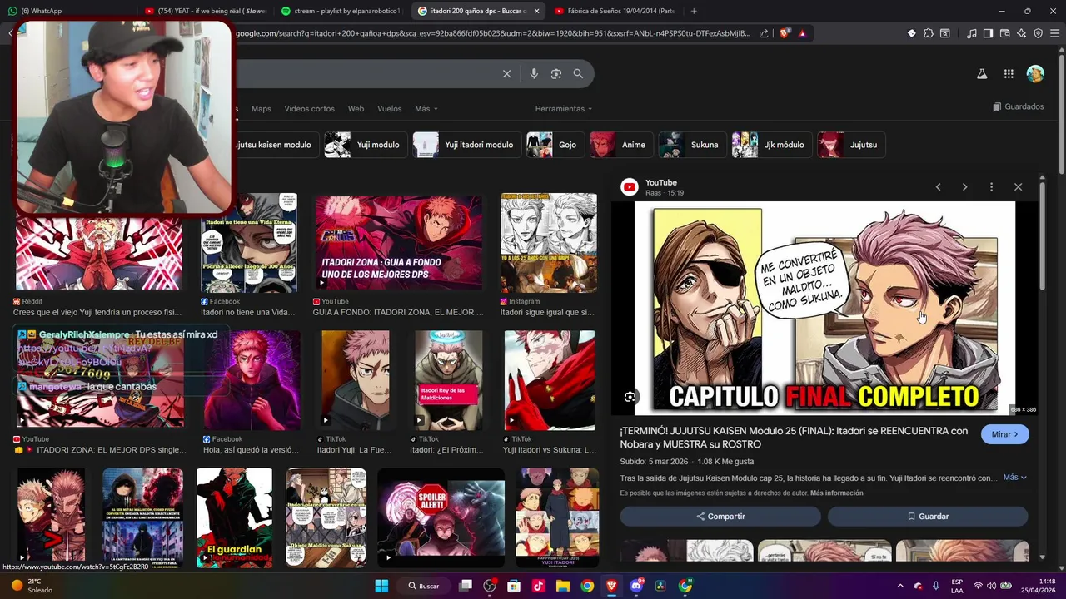This screenshot has height=599, width=1066.
Task: Open TikTok from the taskbar
Action: tap(538, 586)
